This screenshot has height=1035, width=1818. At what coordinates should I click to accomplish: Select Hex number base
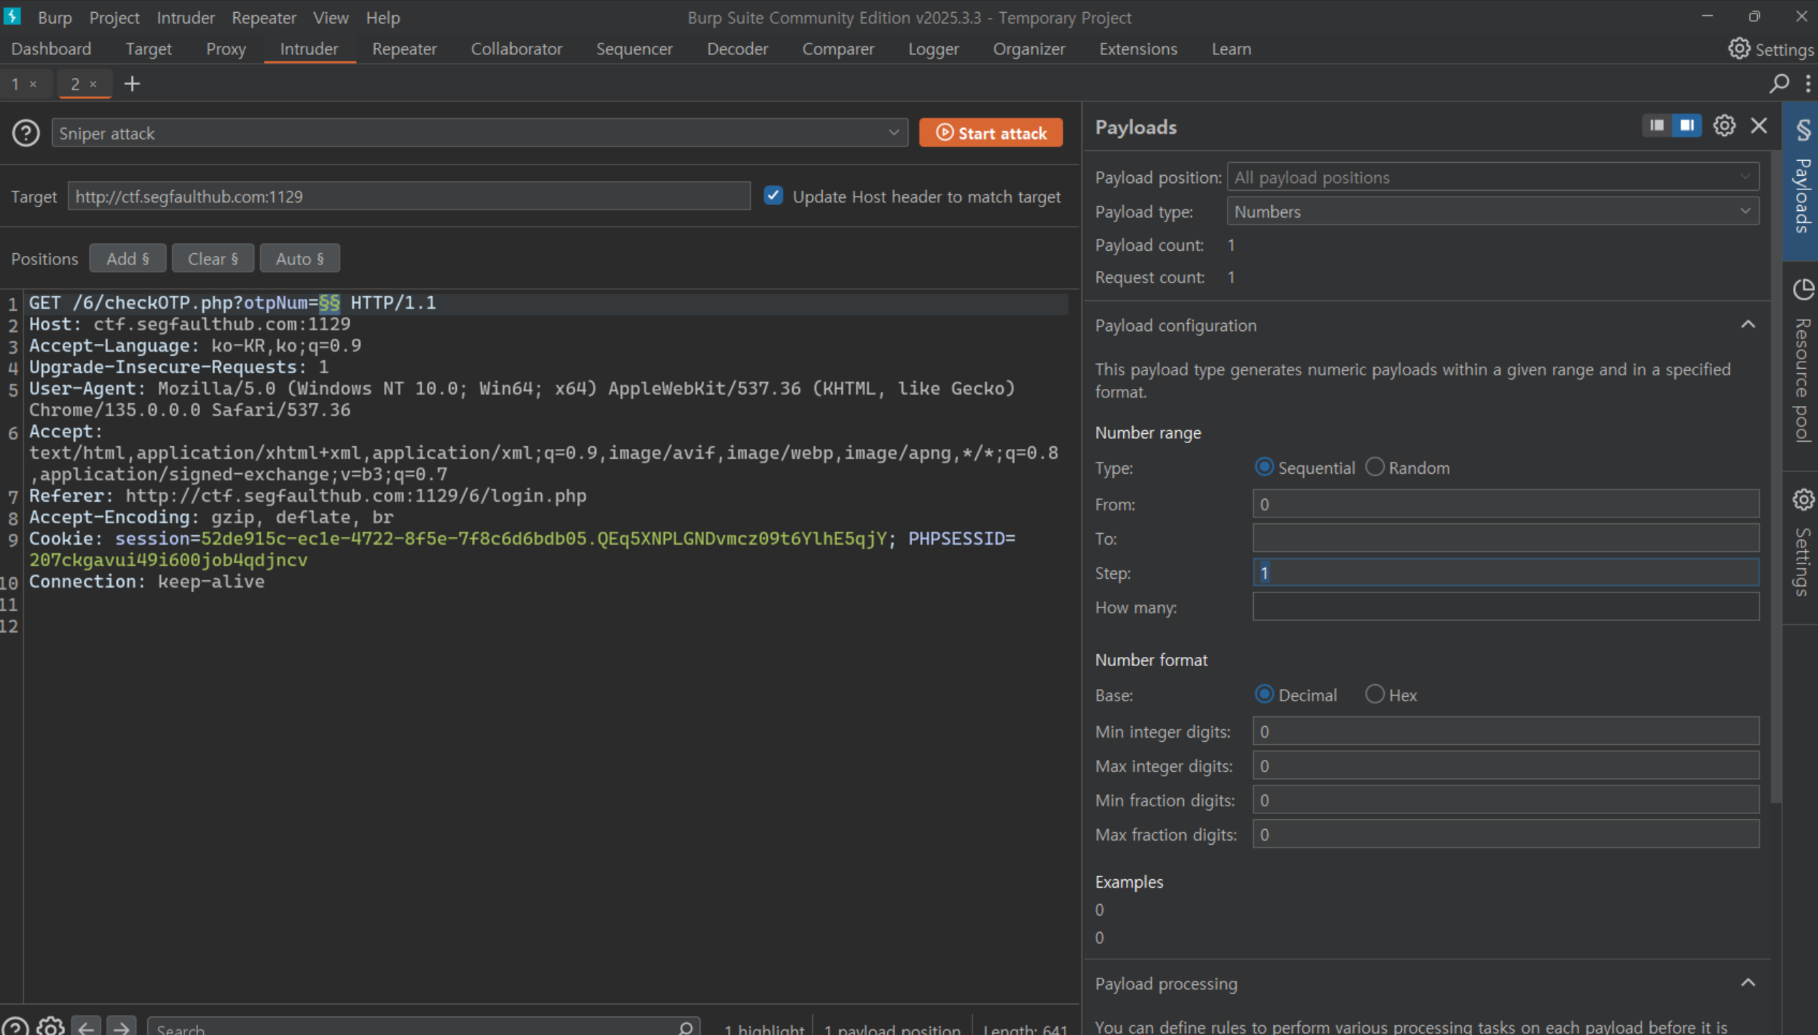click(1374, 694)
